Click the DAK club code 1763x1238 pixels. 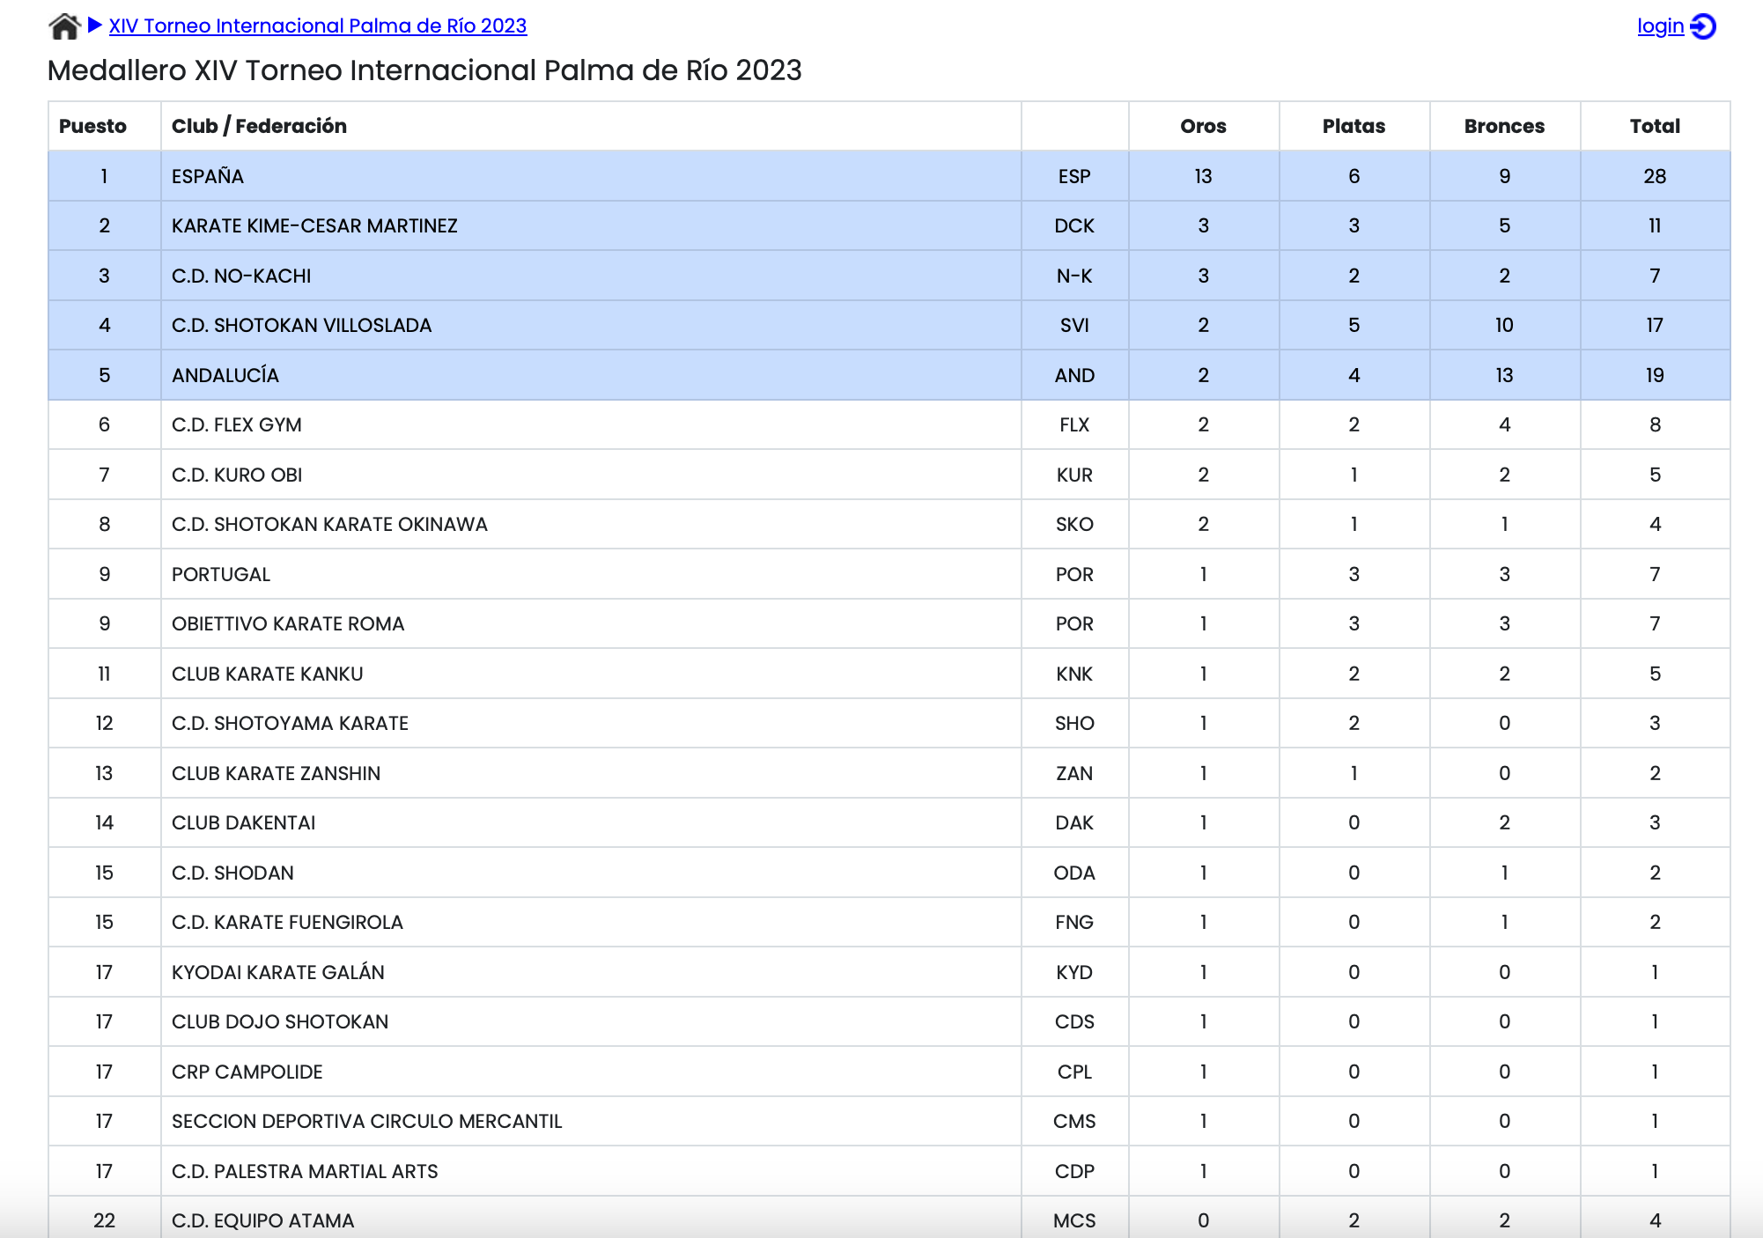tap(1074, 822)
